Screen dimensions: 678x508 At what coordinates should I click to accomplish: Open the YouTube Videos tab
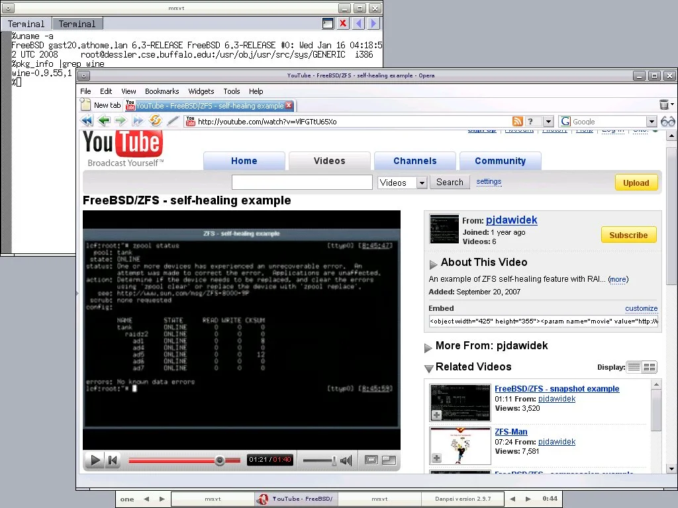pos(330,161)
